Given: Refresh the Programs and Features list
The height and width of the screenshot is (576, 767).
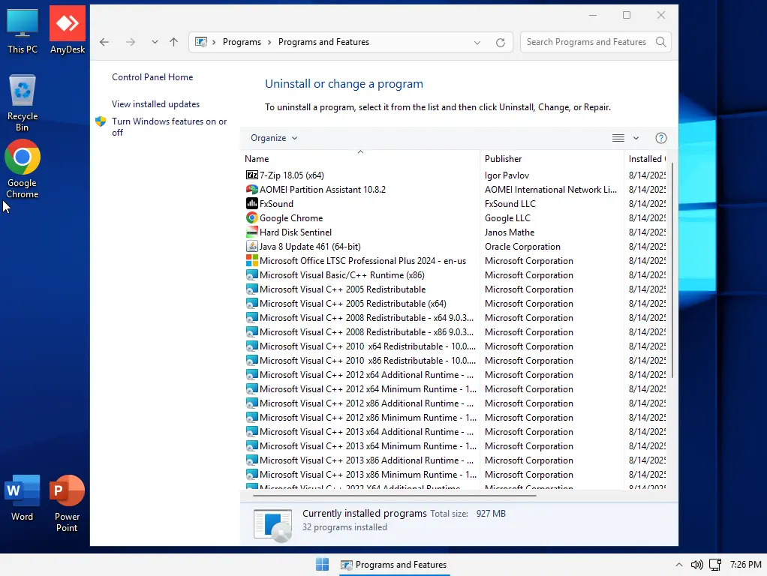Looking at the screenshot, I should pos(501,43).
